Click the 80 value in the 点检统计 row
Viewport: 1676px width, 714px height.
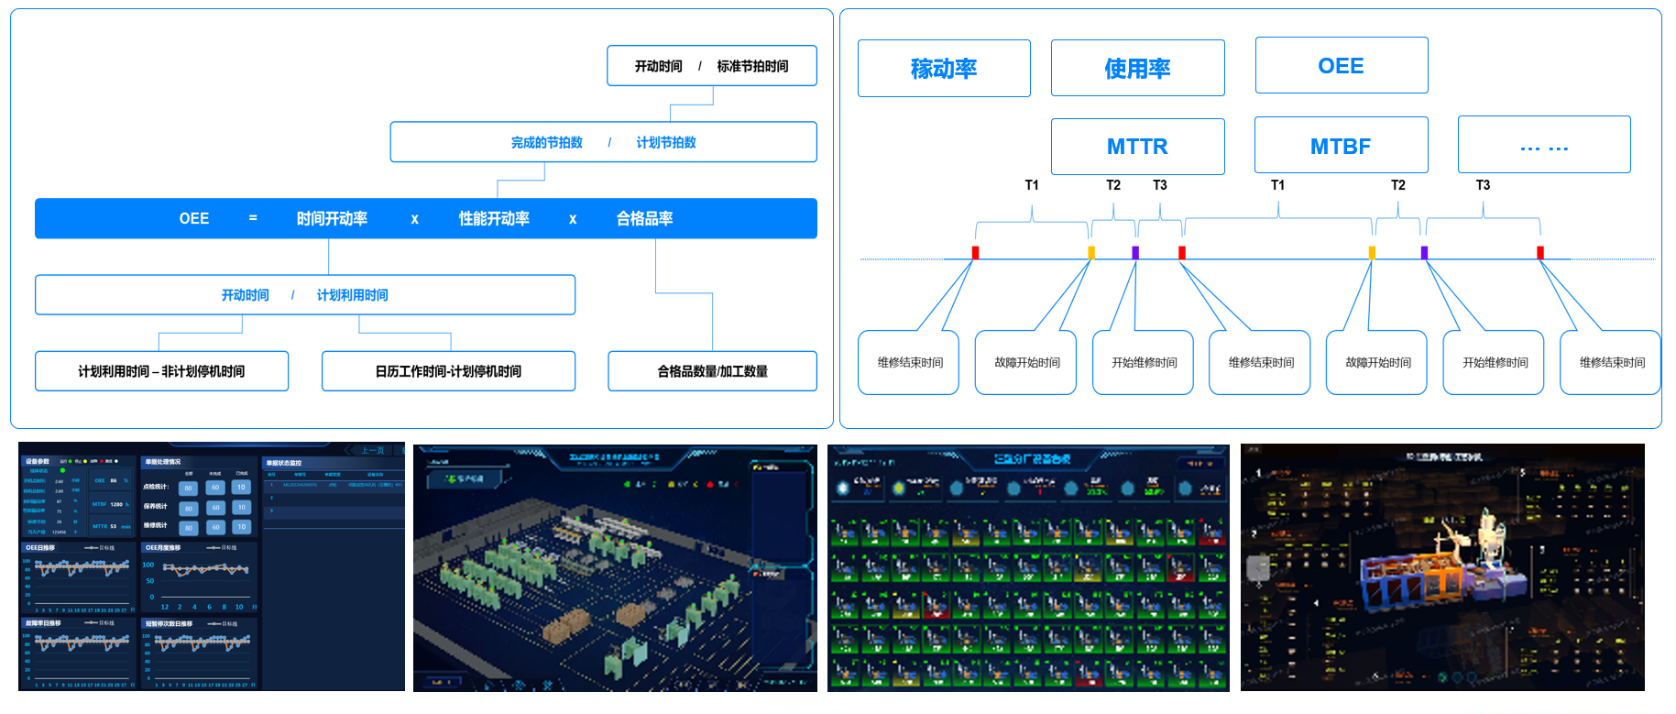188,488
